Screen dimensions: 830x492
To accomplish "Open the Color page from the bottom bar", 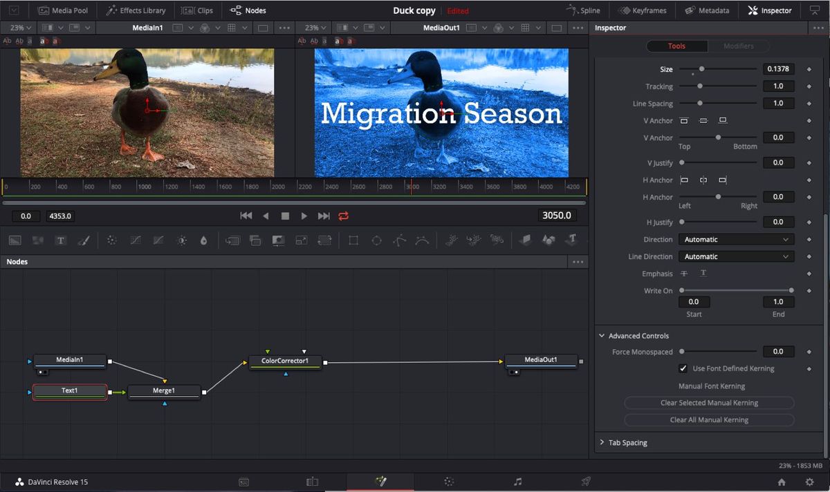I will tap(448, 482).
